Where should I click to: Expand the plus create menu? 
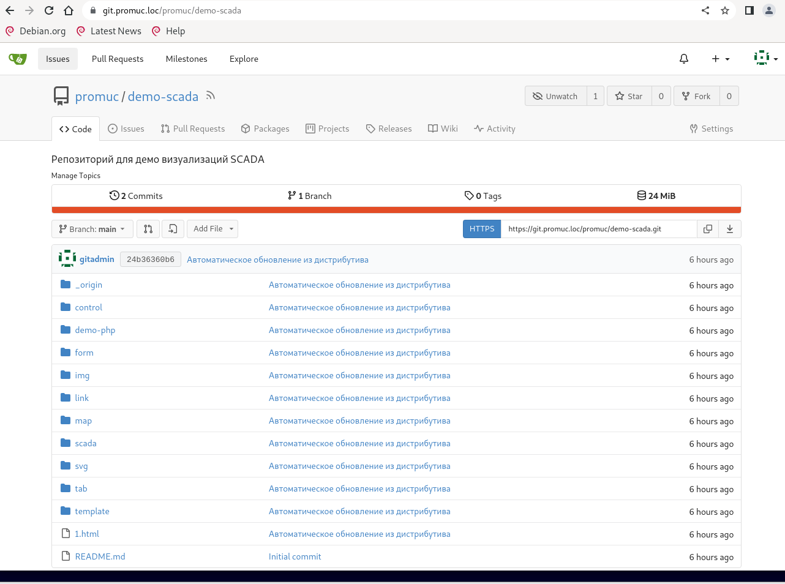(x=720, y=59)
